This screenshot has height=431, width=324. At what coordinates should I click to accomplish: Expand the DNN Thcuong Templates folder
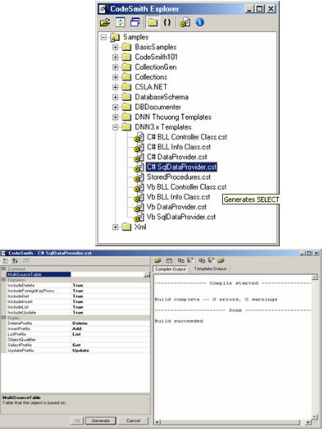click(116, 117)
